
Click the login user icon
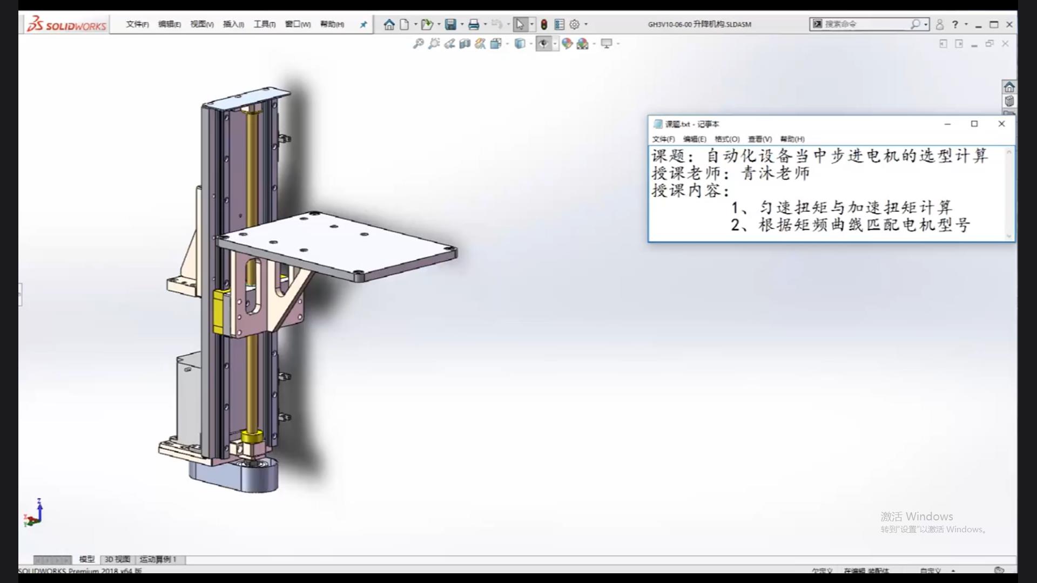(x=940, y=24)
